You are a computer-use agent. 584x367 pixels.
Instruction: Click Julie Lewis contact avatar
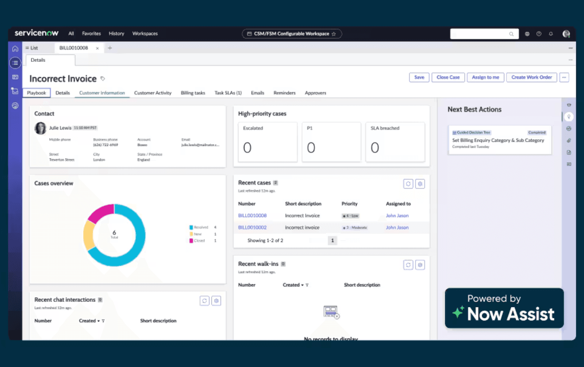tap(41, 128)
